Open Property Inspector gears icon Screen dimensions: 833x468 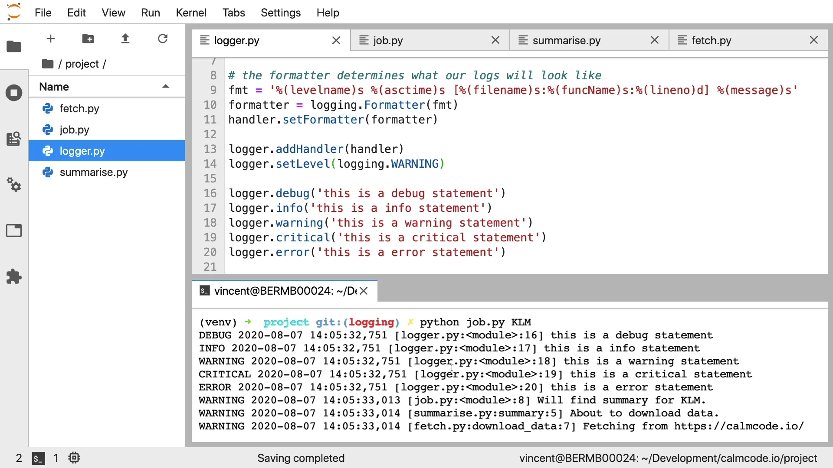[x=14, y=185]
